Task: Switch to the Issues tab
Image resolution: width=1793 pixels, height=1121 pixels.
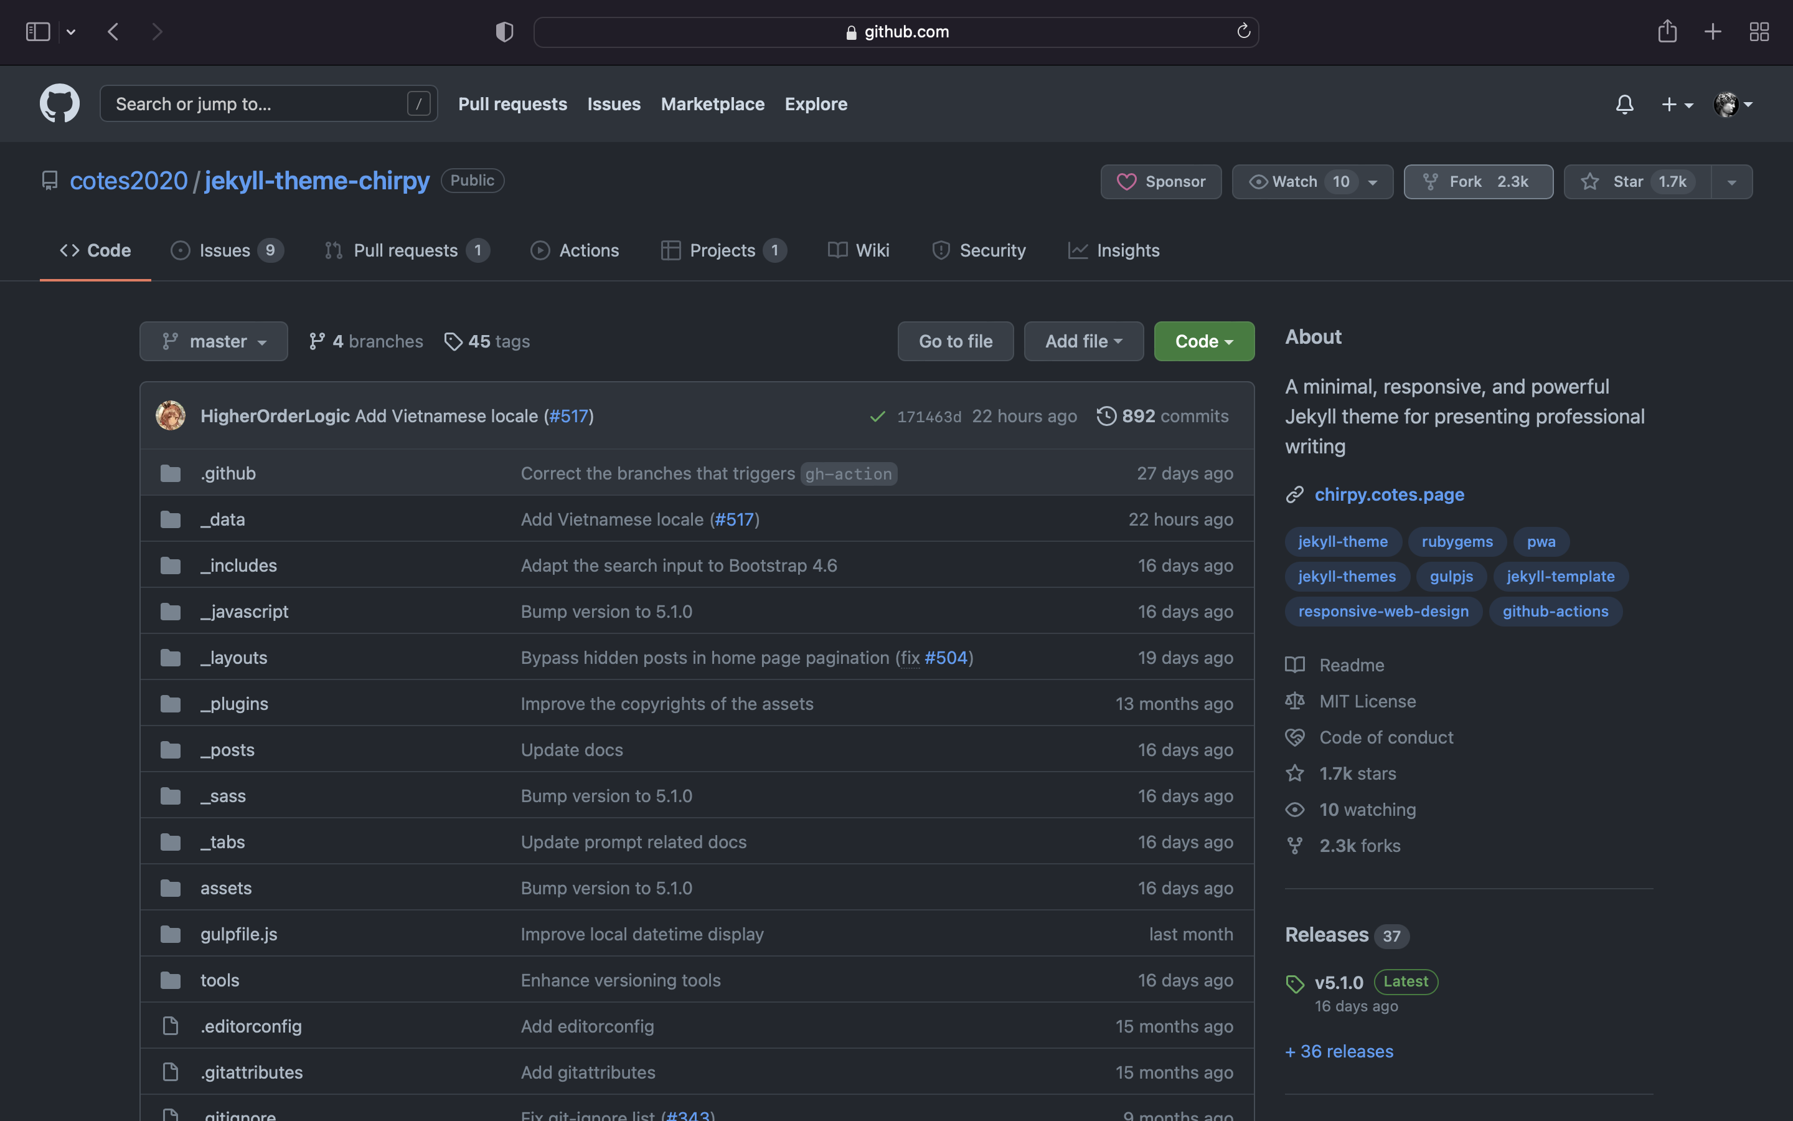Action: (x=225, y=250)
